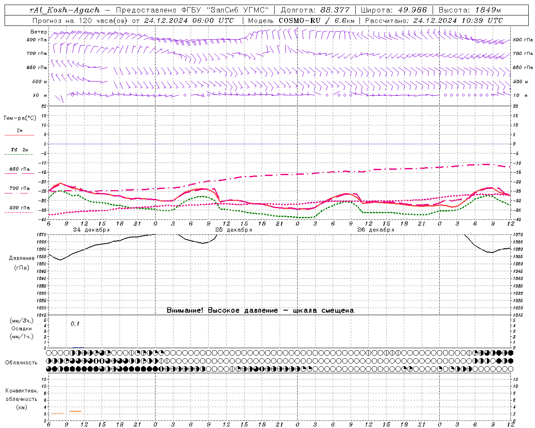535x428 pixels.
Task: Click the "0.1" precipitation value
Action: tap(75, 324)
